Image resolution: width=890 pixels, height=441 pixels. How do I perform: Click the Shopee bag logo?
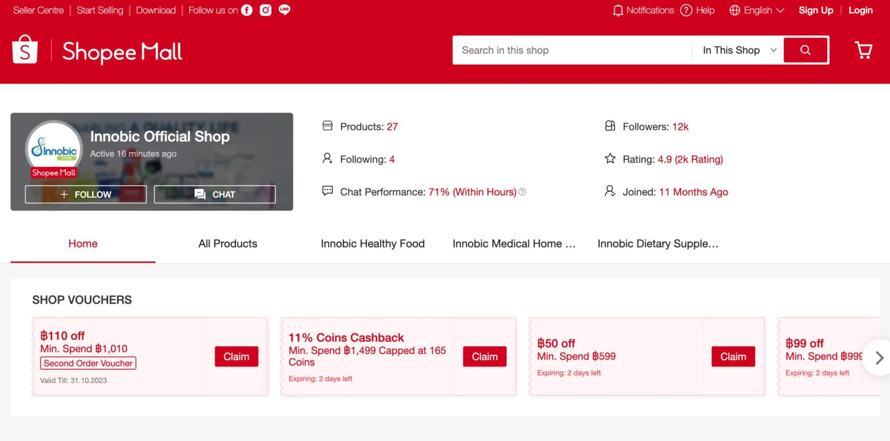click(25, 49)
